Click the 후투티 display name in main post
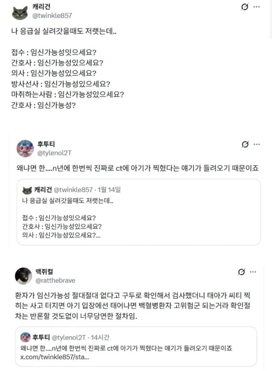This screenshot has width=274, height=371. point(46,145)
